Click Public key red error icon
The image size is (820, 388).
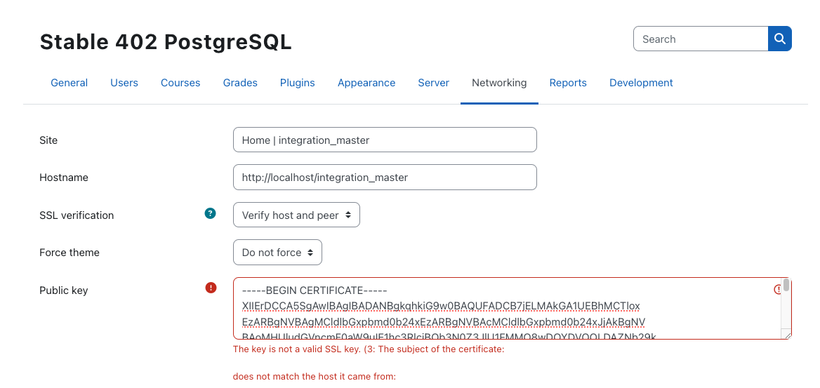click(x=211, y=288)
